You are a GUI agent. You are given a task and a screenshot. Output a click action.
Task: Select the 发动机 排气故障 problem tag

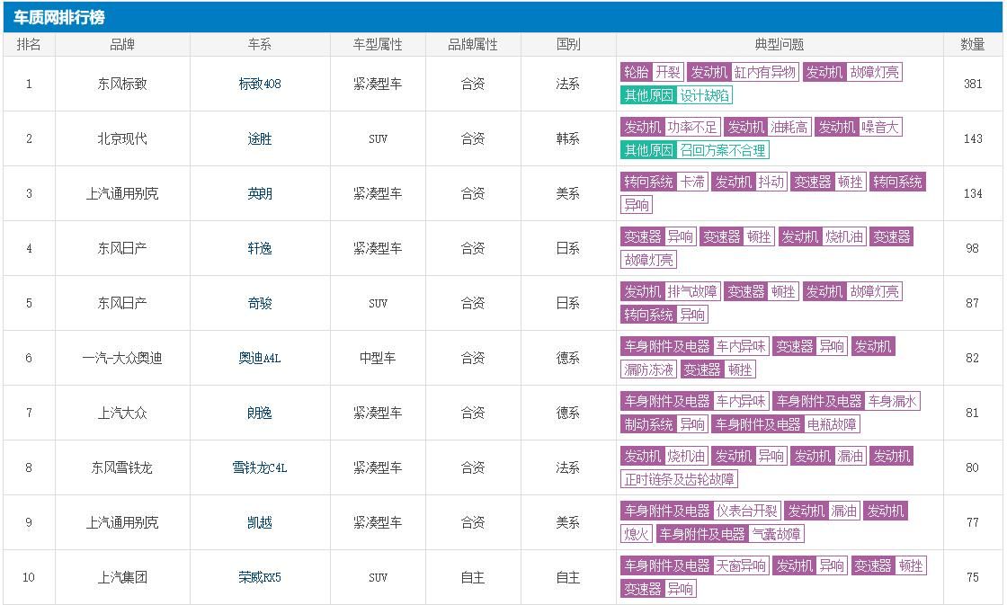pos(671,291)
